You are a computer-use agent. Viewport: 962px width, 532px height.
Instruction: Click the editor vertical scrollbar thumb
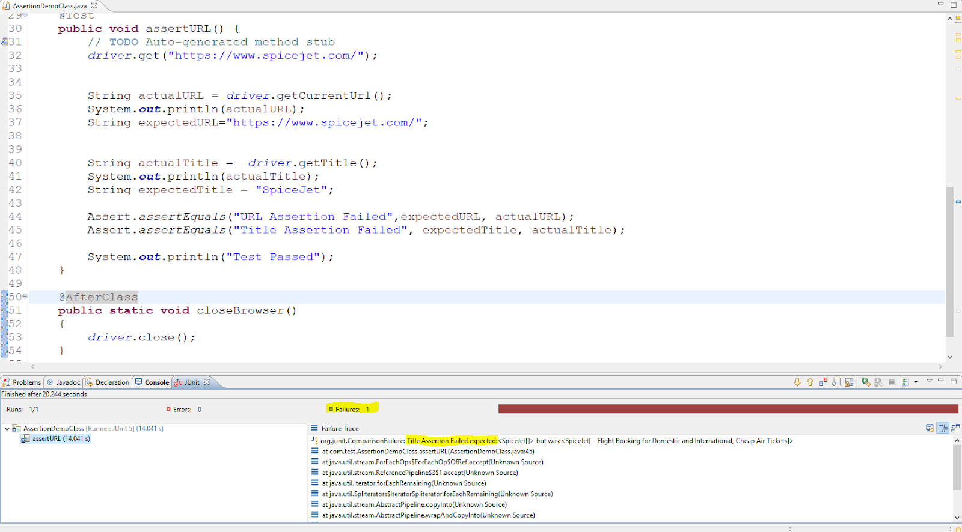(x=950, y=261)
